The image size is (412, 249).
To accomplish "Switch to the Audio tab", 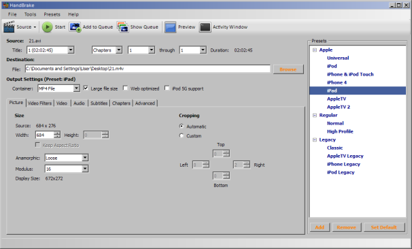I will (x=79, y=103).
